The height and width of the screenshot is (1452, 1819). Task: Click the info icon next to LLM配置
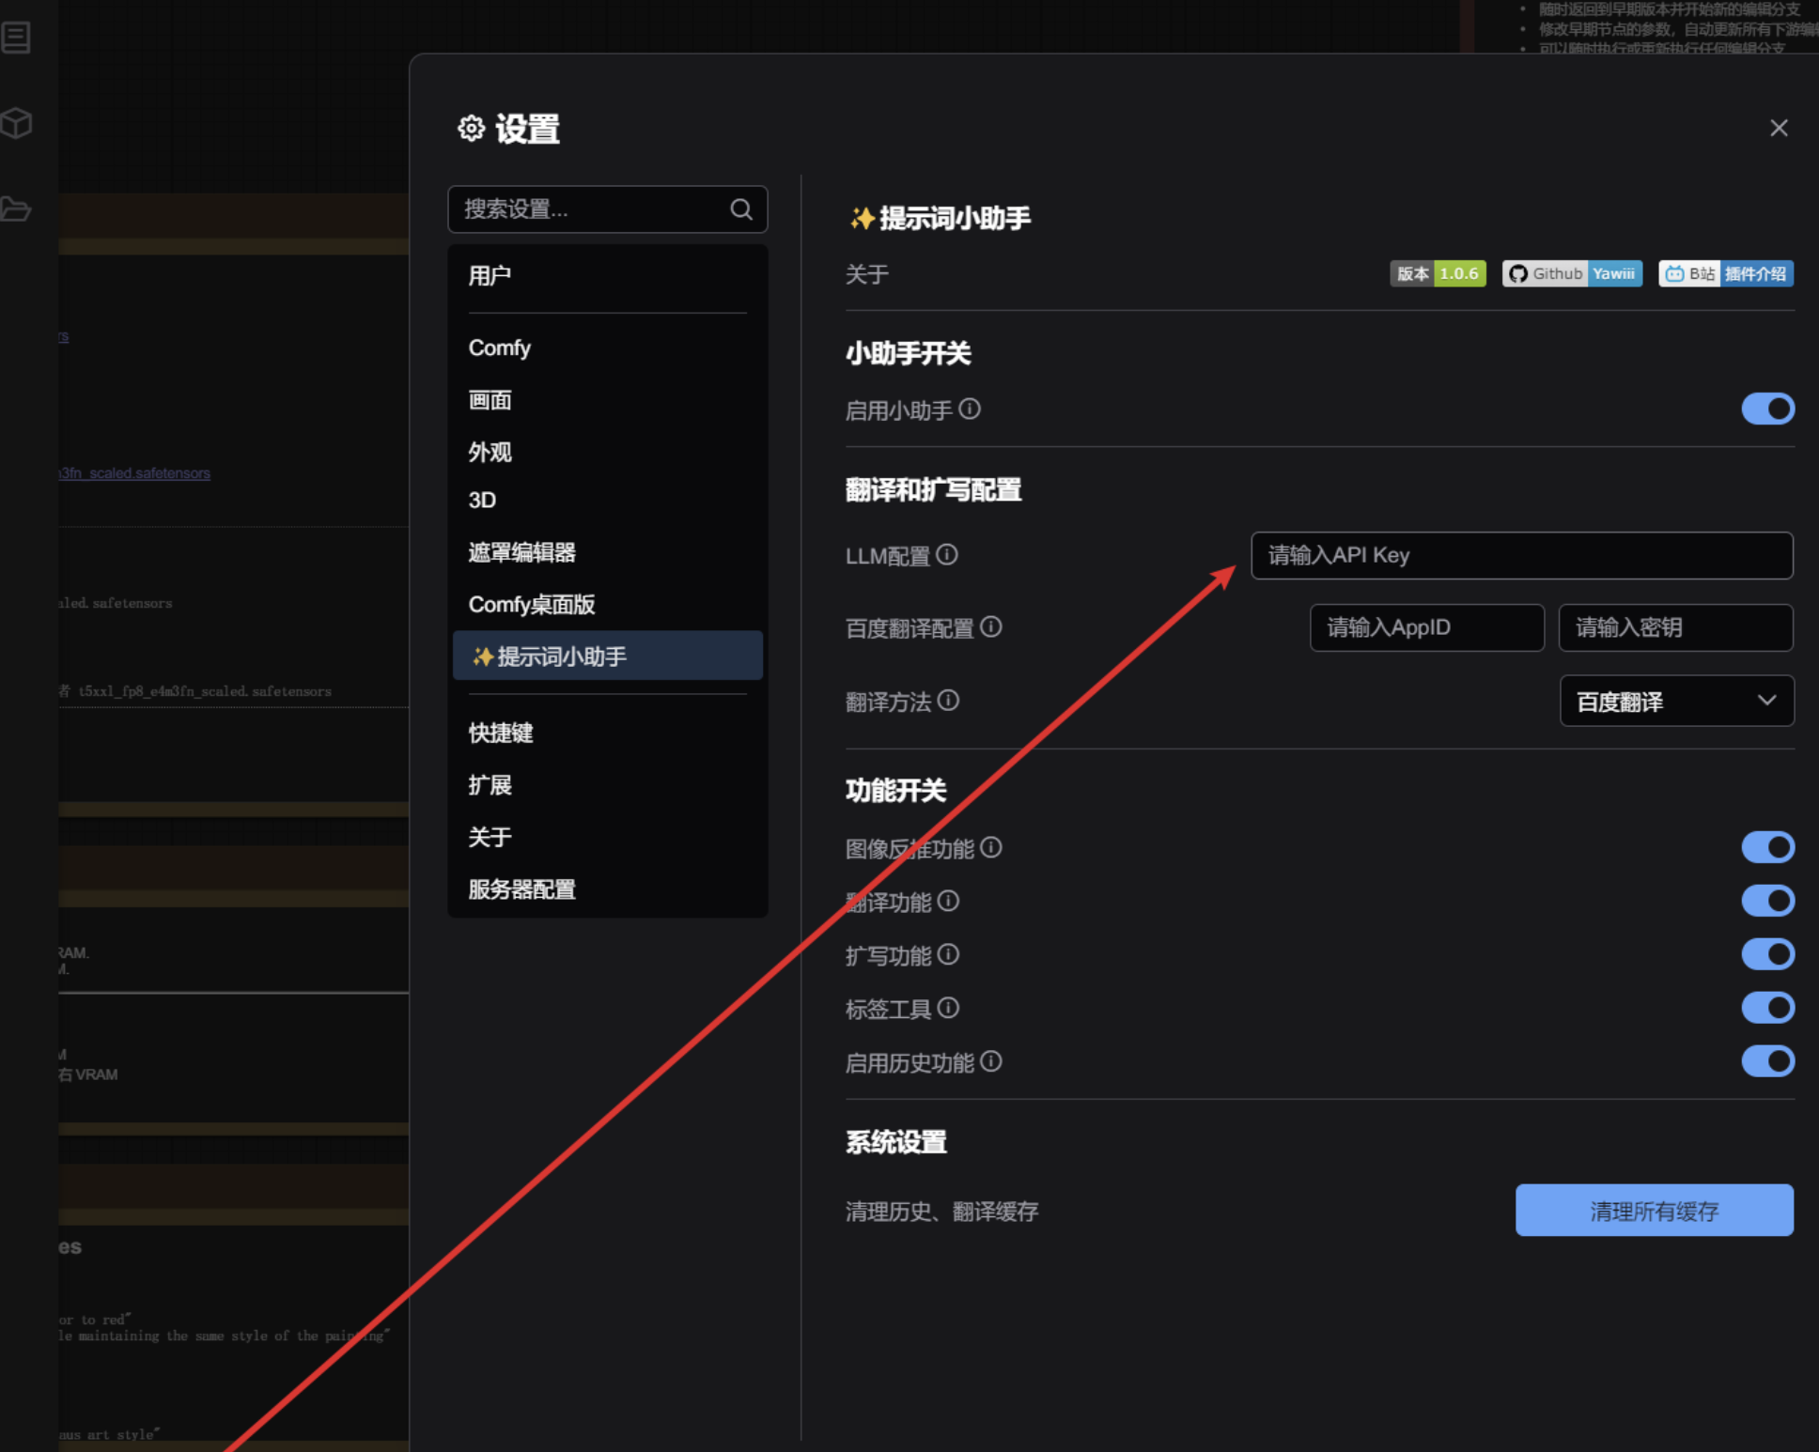click(x=949, y=556)
